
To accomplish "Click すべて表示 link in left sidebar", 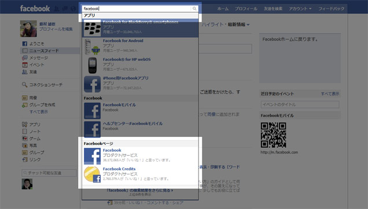I will pyautogui.click(x=39, y=112).
